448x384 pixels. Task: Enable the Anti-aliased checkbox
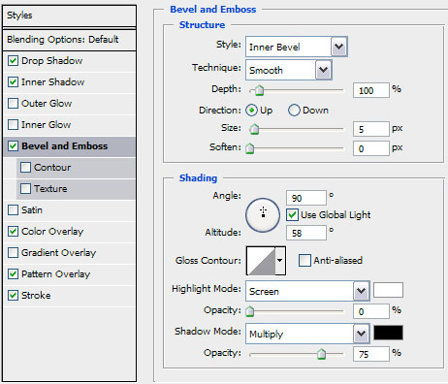pyautogui.click(x=304, y=261)
